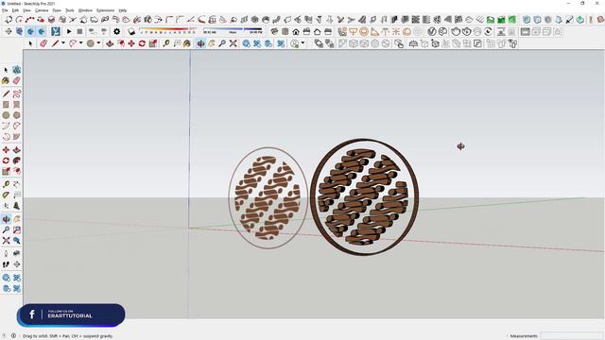Open the View menu
The width and height of the screenshot is (605, 340).
(26, 10)
